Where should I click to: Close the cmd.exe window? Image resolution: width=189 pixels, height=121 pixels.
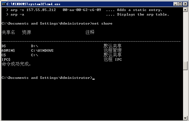[x=184, y=4]
